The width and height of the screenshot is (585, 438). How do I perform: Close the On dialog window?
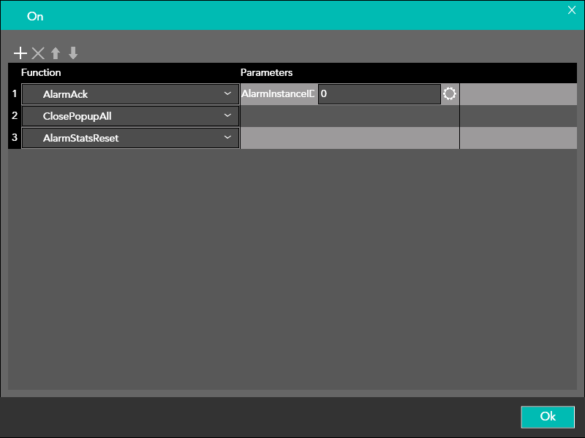(x=572, y=9)
